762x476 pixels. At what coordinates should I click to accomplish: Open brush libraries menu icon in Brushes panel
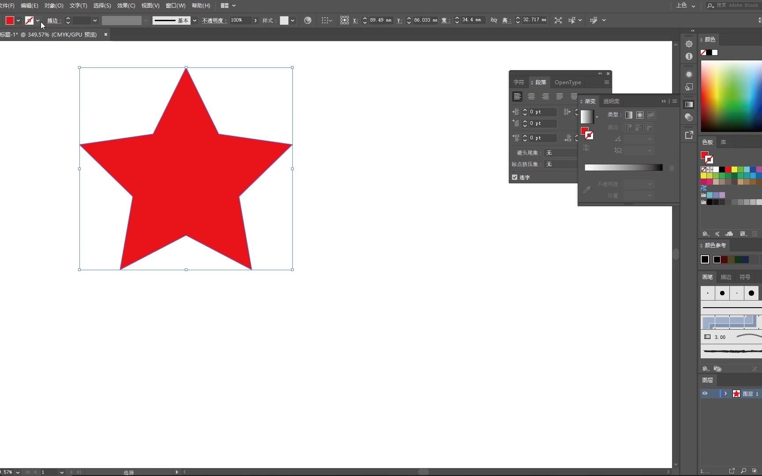[x=706, y=368]
